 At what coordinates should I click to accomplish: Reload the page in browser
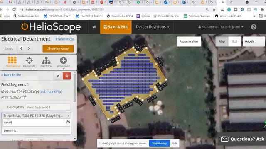coord(14,10)
